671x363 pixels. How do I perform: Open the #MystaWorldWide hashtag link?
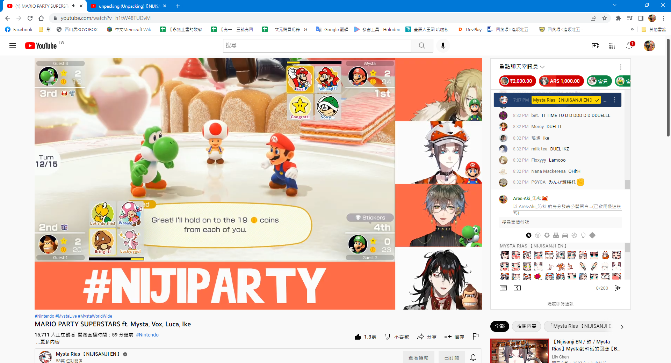95,316
